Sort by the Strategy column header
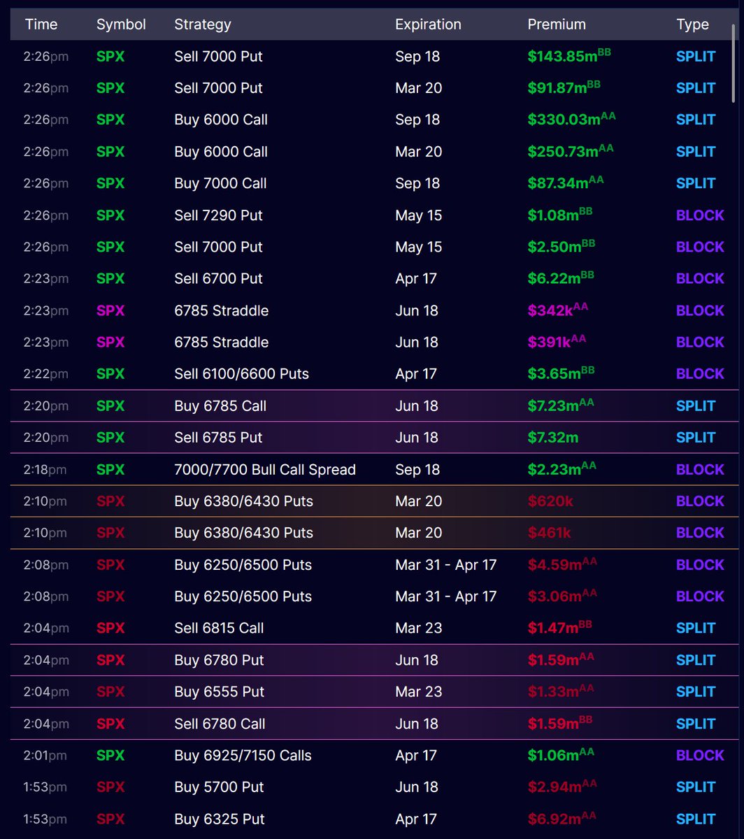This screenshot has height=839, width=744. 203,24
